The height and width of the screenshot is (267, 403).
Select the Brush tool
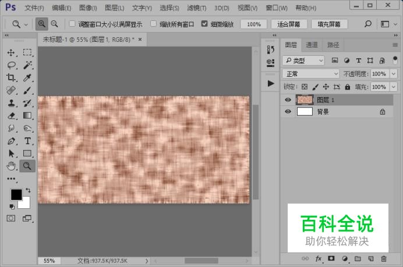point(27,90)
